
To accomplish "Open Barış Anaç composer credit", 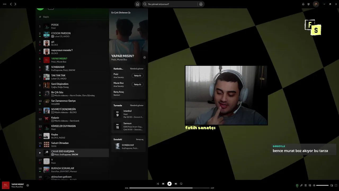I will click(119, 92).
